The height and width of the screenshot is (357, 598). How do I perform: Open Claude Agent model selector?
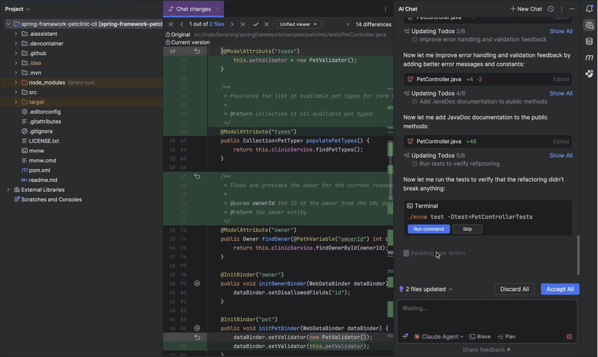click(439, 337)
